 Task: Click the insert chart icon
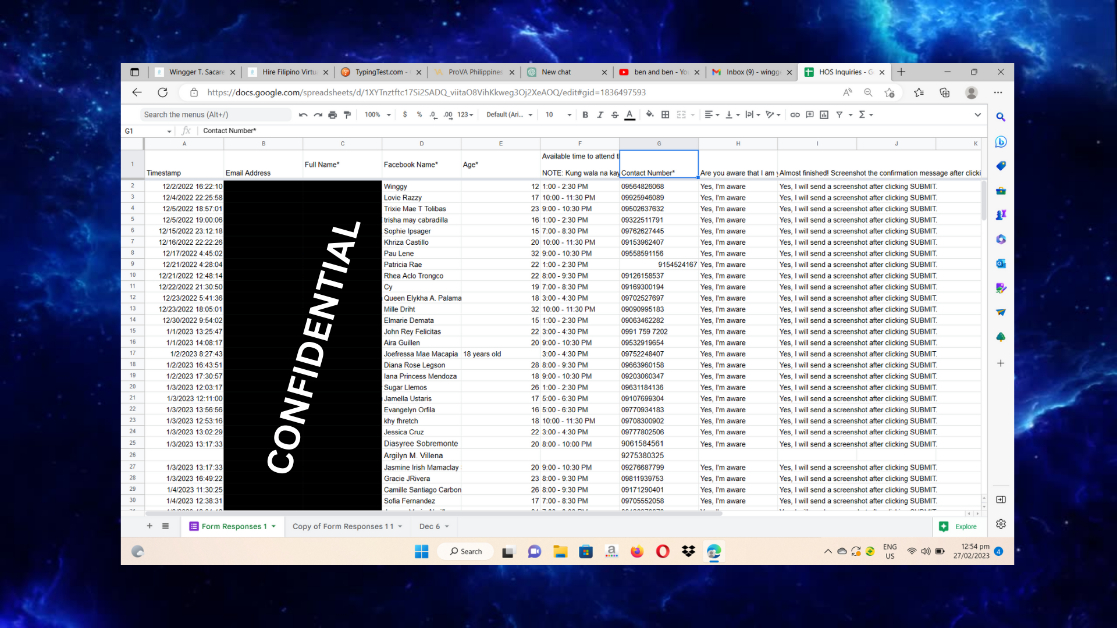(824, 115)
